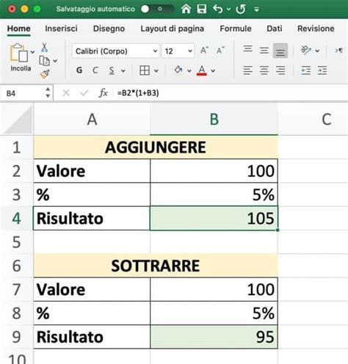Toggle the highlighted bottom align button
The image size is (348, 364).
[280, 51]
